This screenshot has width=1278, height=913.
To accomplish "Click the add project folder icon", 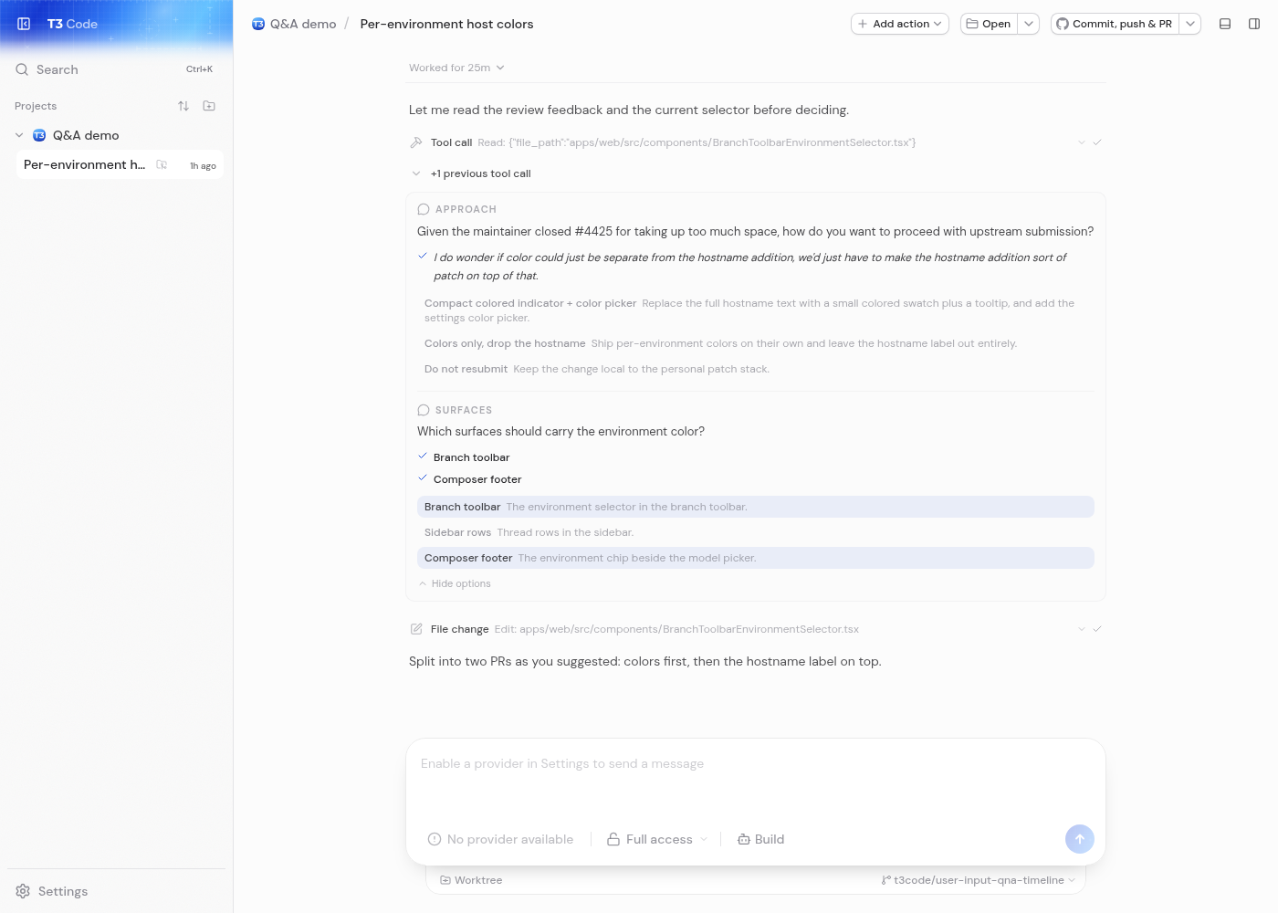I will click(209, 106).
